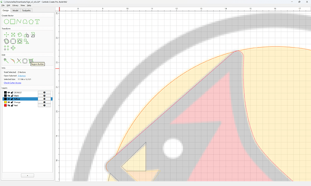Toggle the lock on the DEFAULT layer

click(x=12, y=93)
